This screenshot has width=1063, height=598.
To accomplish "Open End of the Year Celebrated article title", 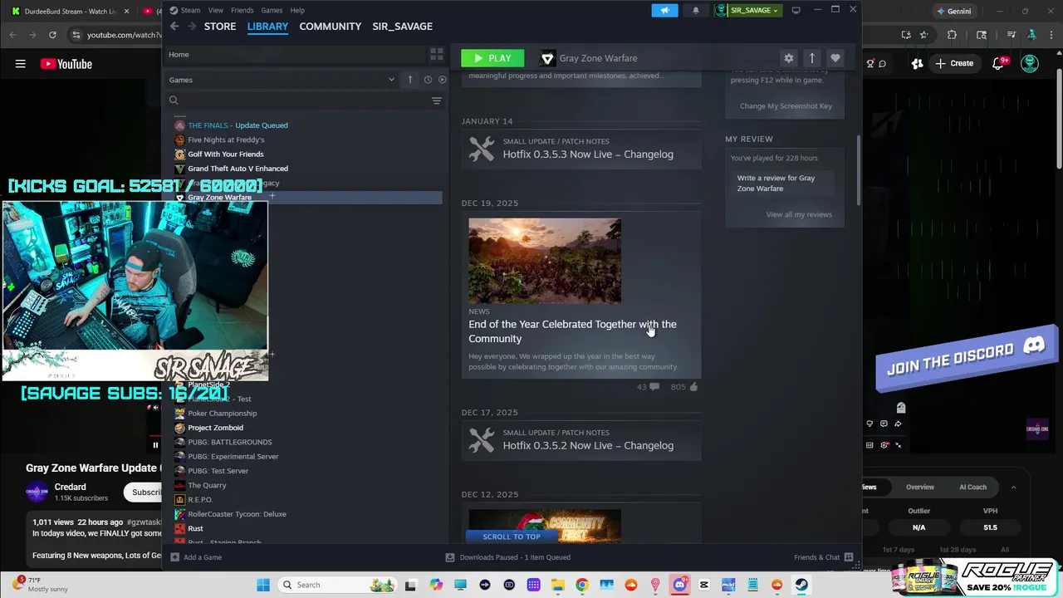I will [572, 331].
